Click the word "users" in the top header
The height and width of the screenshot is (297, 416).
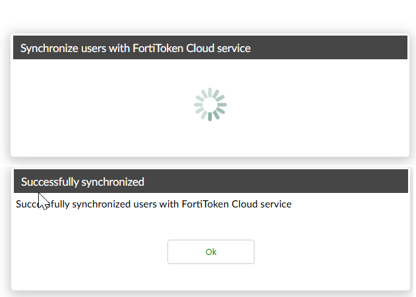pyautogui.click(x=92, y=48)
